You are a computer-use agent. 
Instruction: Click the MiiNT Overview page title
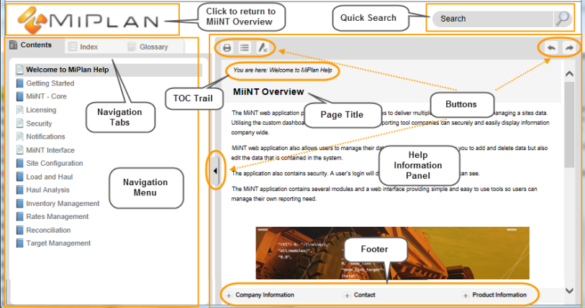(268, 92)
